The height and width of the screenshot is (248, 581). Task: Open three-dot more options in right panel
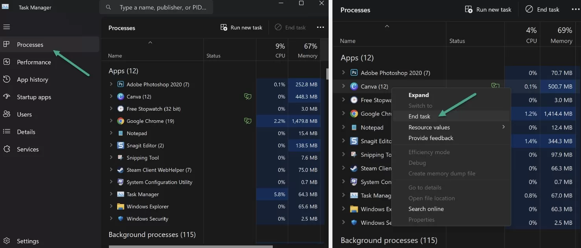pyautogui.click(x=575, y=9)
